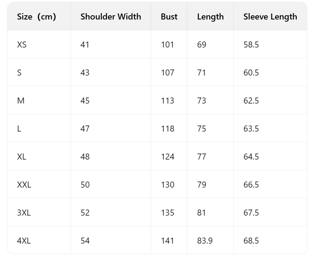This screenshot has width=312, height=256.
Task: Click the Size (cm) header cell
Action: click(x=37, y=17)
